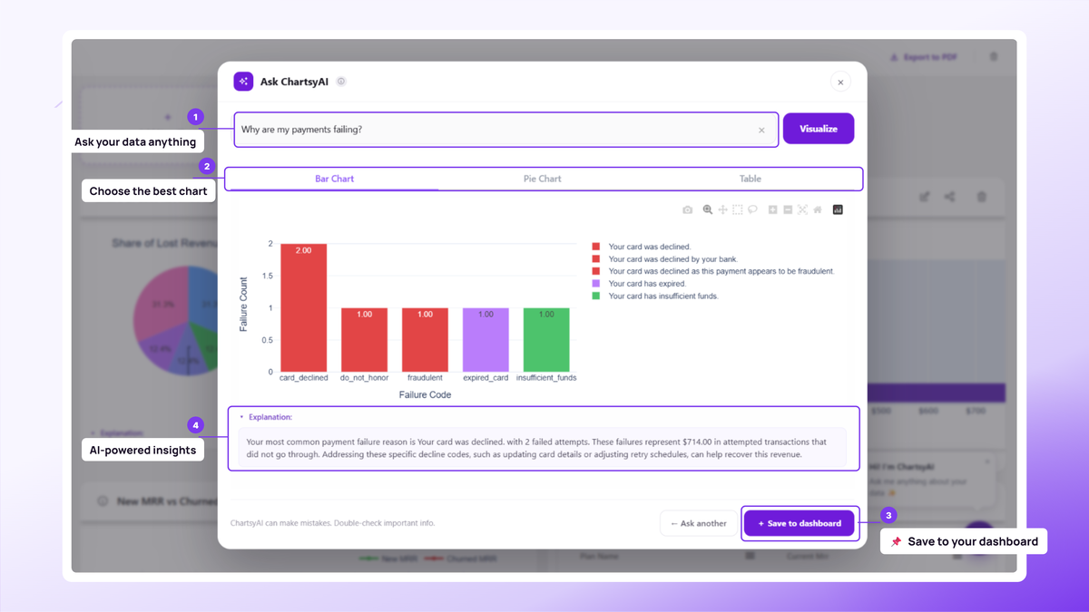Switch to the Bar Chart tab
Image resolution: width=1089 pixels, height=612 pixels.
(334, 179)
